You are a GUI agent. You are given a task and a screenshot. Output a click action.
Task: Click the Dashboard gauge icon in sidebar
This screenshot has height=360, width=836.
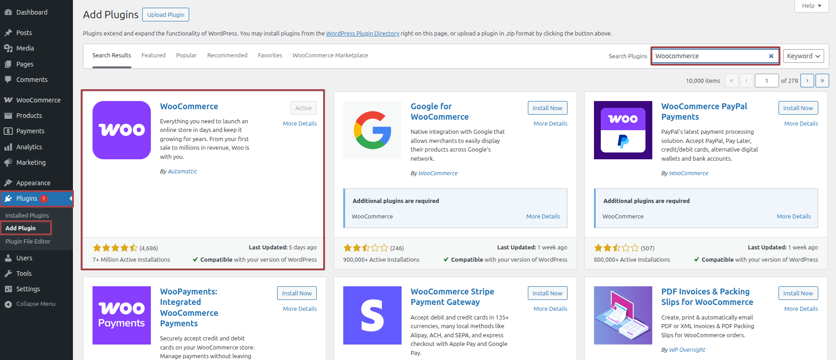pos(8,12)
